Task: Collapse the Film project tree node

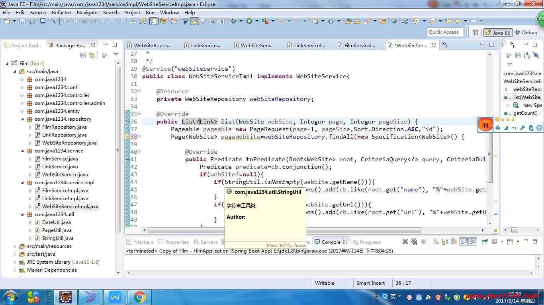Action: [x=8, y=63]
